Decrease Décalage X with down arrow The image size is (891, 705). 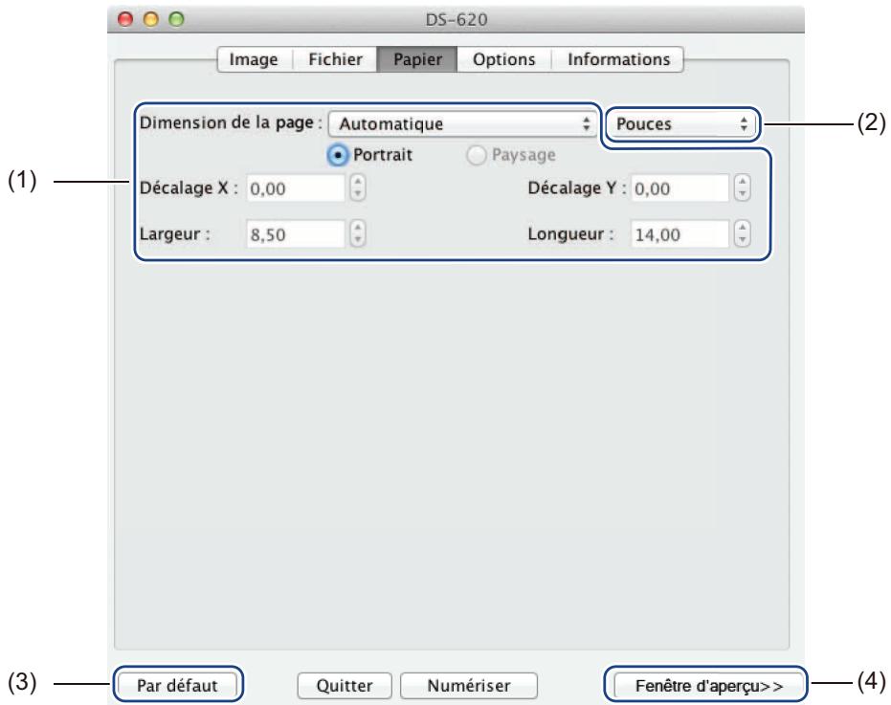tap(357, 194)
